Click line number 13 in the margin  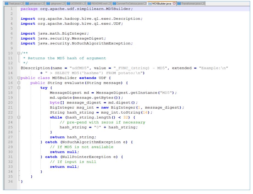pos(10,68)
